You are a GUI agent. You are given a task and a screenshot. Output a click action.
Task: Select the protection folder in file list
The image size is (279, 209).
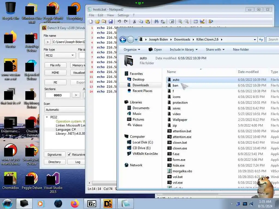(x=180, y=103)
